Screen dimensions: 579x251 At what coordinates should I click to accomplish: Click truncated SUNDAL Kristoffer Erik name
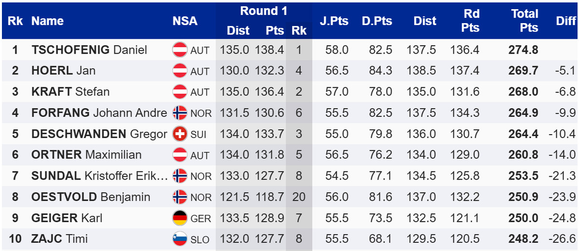click(x=99, y=176)
